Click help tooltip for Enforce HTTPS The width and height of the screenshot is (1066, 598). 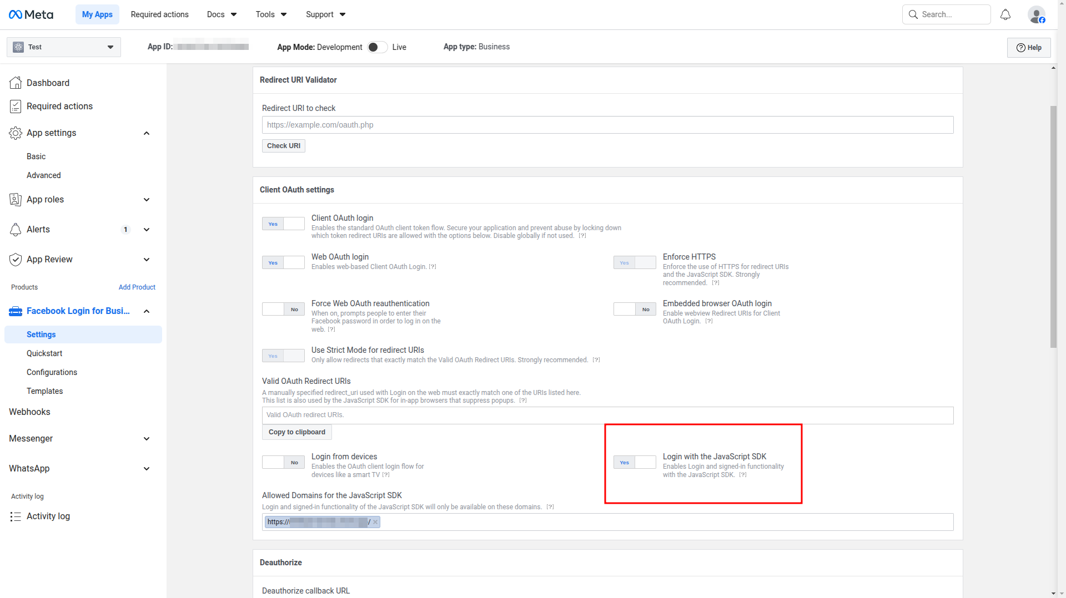[716, 283]
